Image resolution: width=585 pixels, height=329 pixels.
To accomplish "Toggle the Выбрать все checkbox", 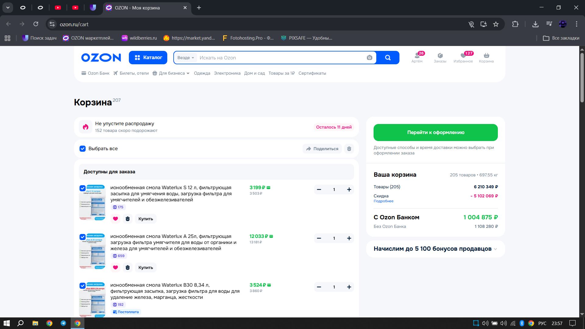I will coord(83,149).
